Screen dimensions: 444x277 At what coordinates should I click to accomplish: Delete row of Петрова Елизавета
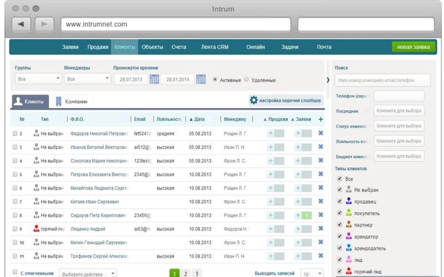point(321,174)
